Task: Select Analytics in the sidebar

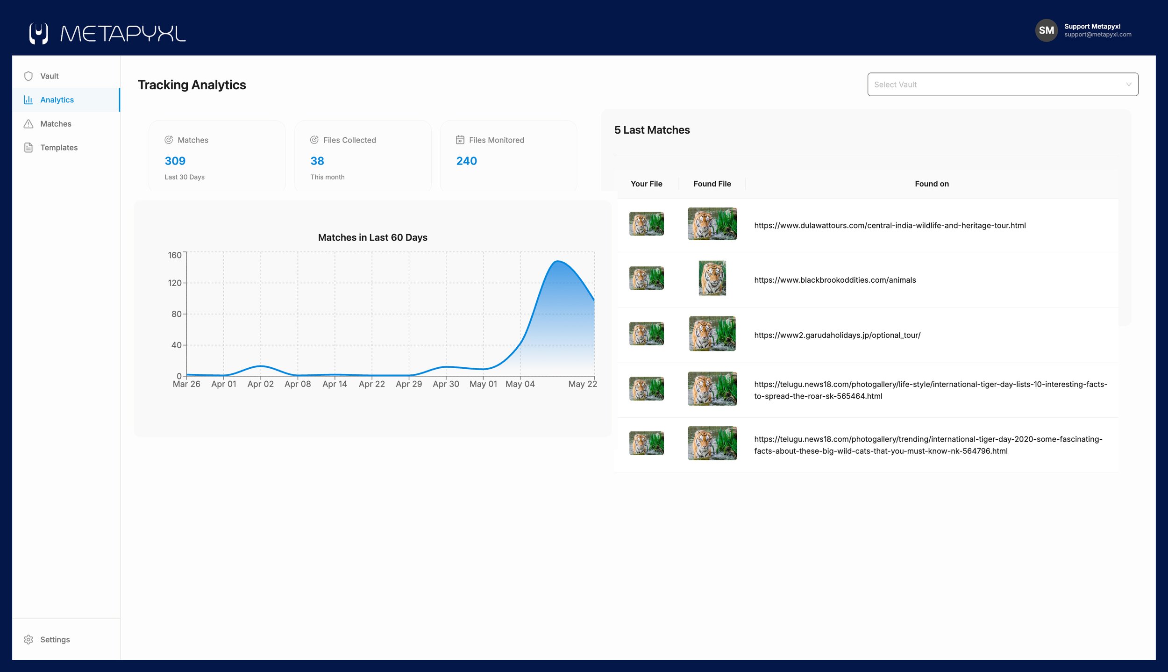Action: click(x=66, y=100)
